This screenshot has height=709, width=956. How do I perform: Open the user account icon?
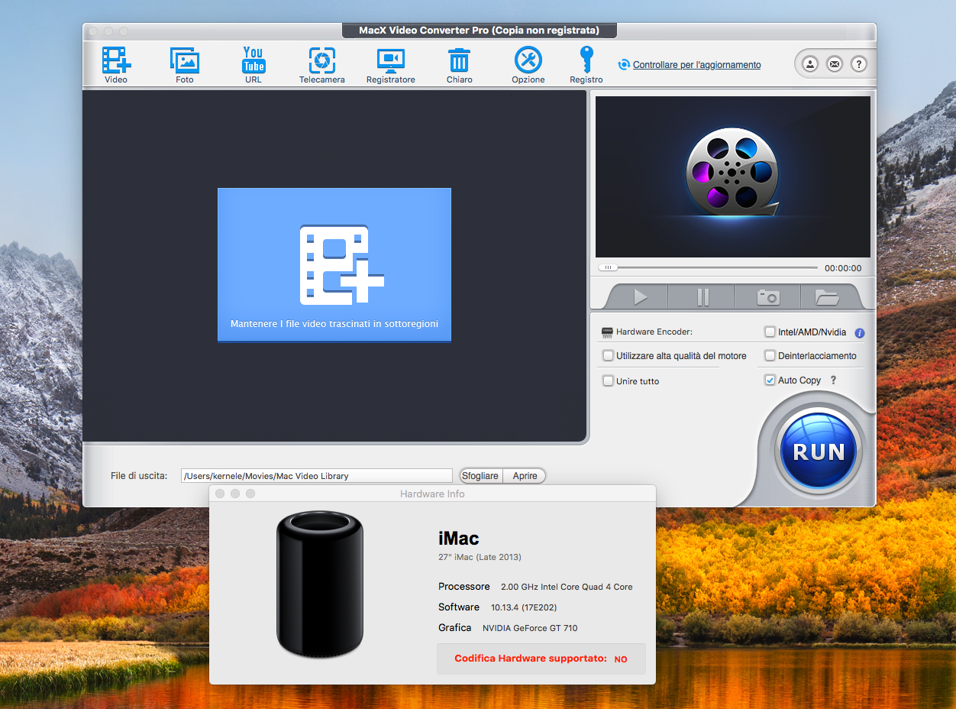click(x=810, y=64)
